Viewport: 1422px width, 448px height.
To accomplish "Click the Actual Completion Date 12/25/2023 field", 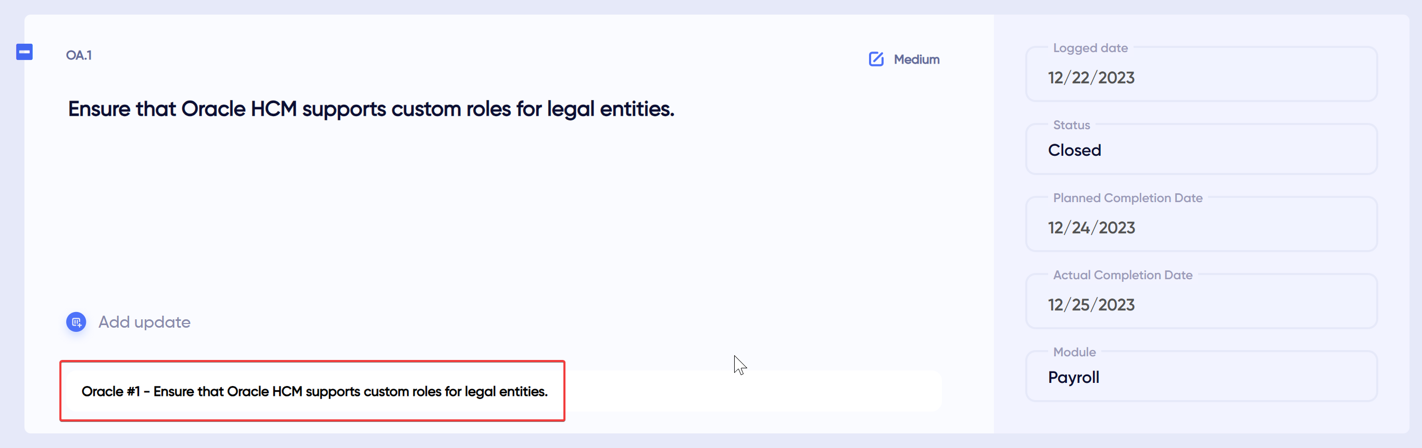I will tap(1201, 304).
